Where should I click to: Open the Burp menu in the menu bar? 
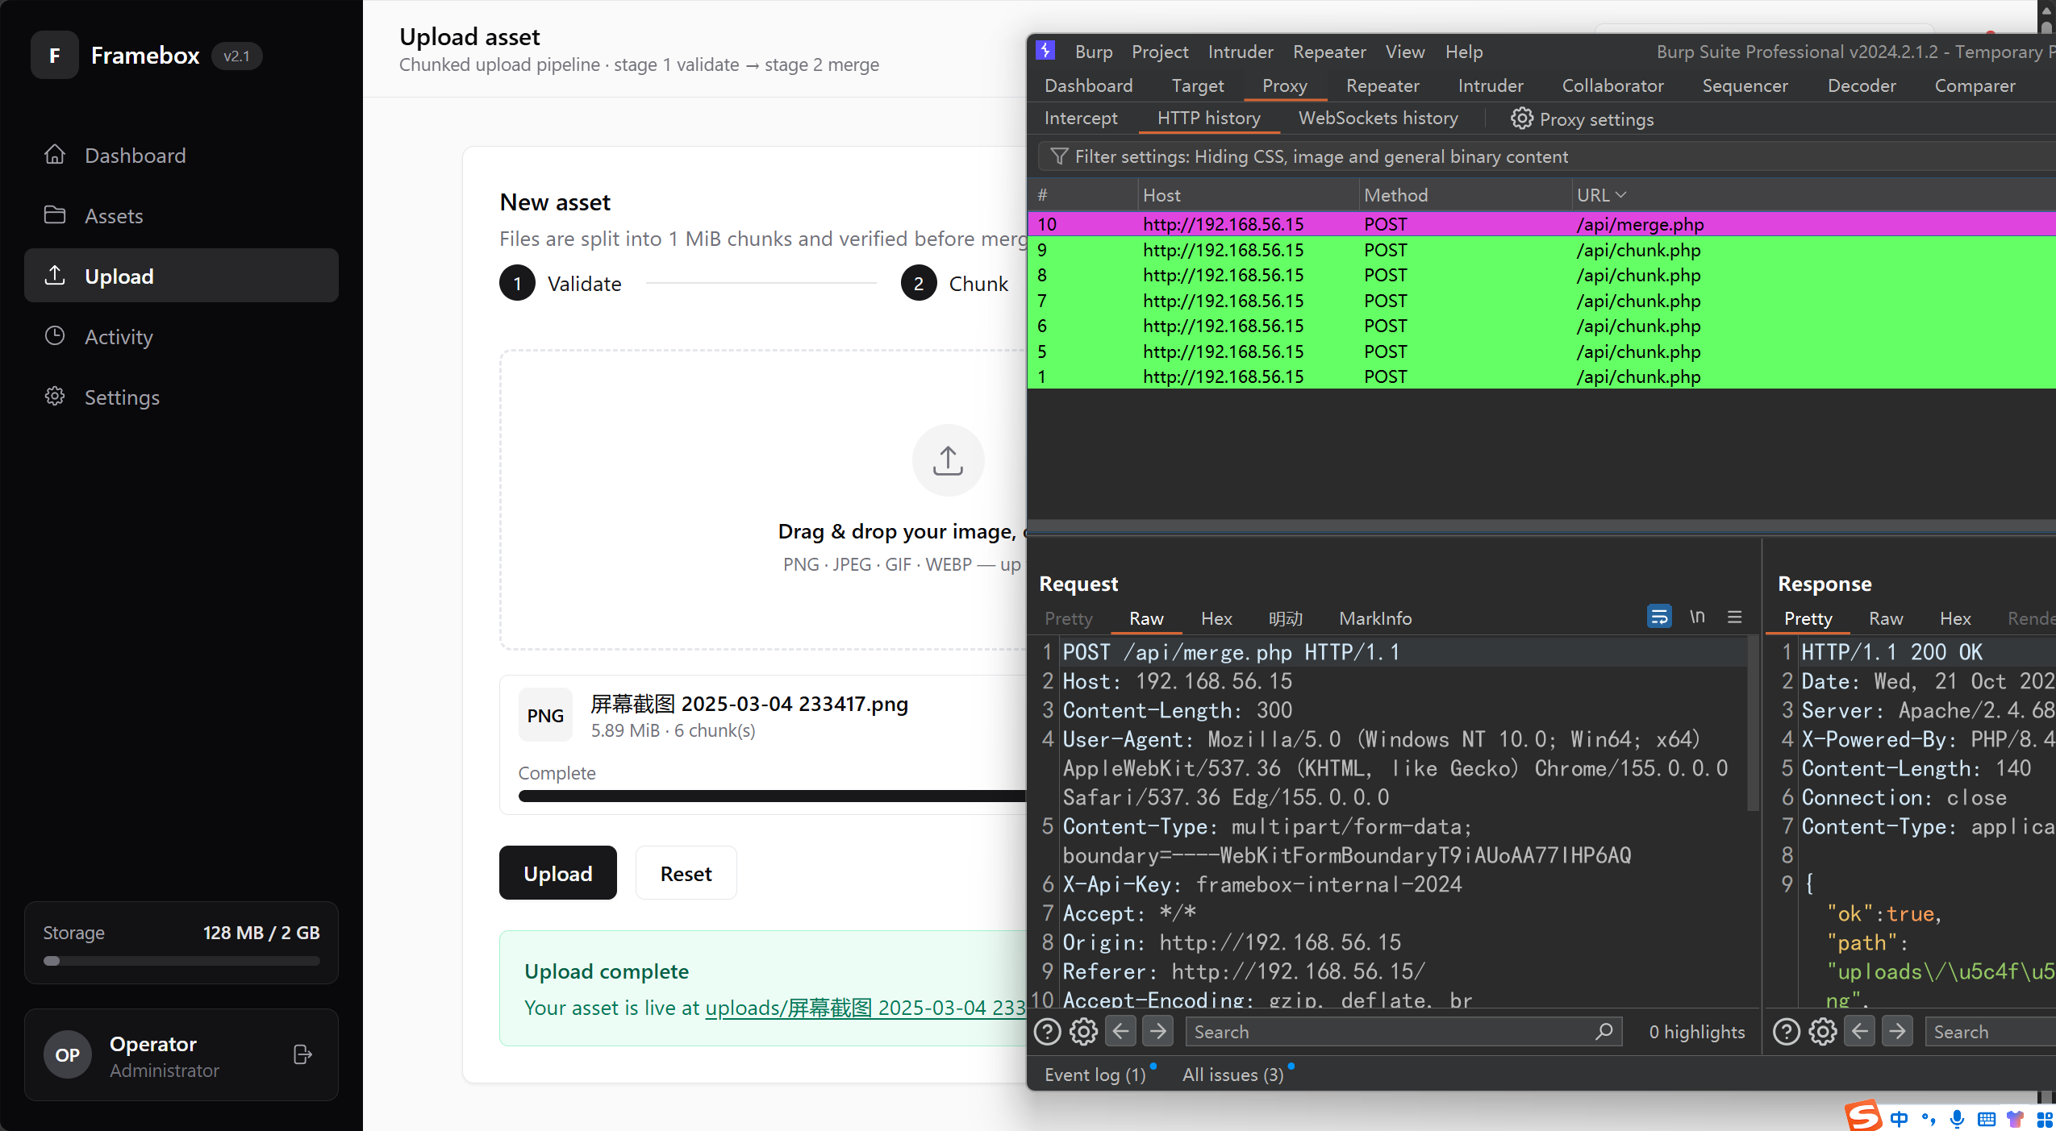pos(1094,52)
